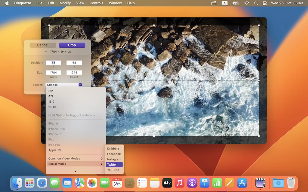The height and width of the screenshot is (192, 308).
Task: Open the Preset Choose dropdown
Action: click(x=64, y=85)
